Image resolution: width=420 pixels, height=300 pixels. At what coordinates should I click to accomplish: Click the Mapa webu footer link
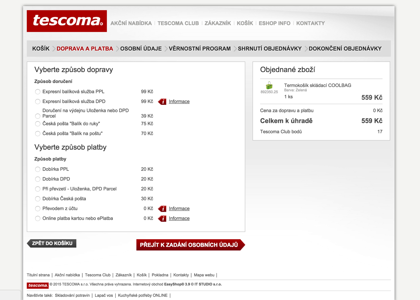click(204, 275)
